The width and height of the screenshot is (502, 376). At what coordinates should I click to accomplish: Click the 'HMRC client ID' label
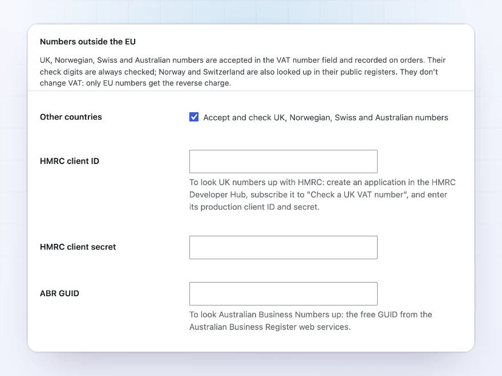click(70, 161)
